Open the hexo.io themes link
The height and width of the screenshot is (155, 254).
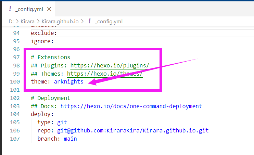pyautogui.click(x=105, y=74)
